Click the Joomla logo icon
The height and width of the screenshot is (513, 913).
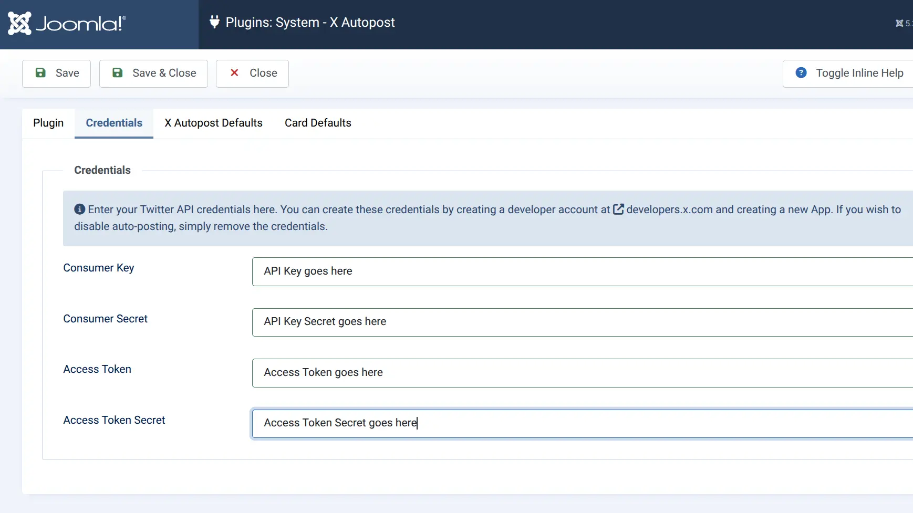[20, 24]
